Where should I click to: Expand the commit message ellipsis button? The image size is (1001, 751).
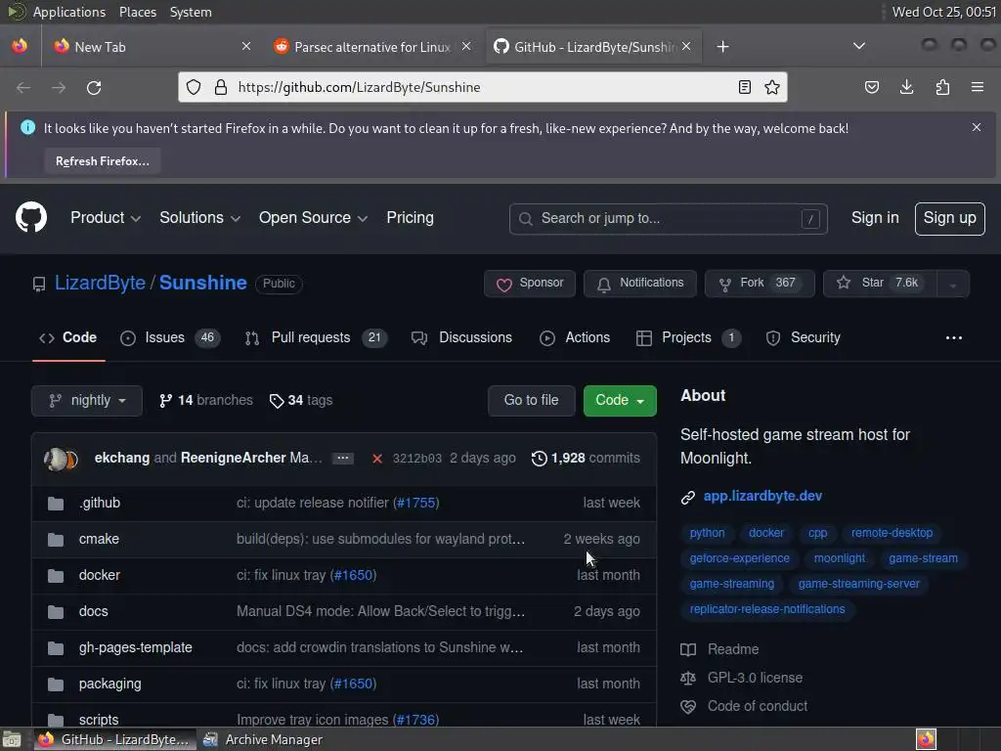coord(343,459)
